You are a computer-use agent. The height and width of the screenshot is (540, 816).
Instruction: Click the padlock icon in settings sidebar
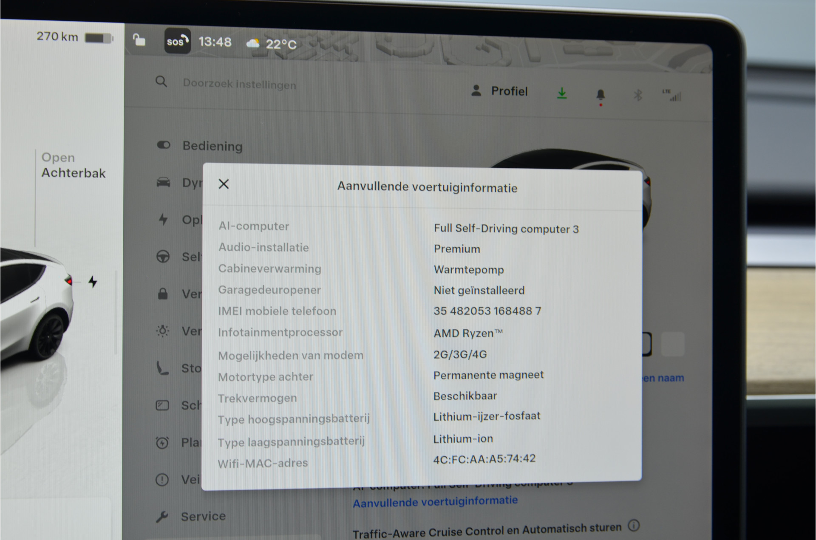(163, 294)
